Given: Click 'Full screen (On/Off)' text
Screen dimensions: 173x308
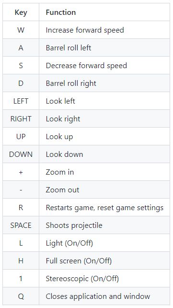Looking at the screenshot, I should point(79,261).
